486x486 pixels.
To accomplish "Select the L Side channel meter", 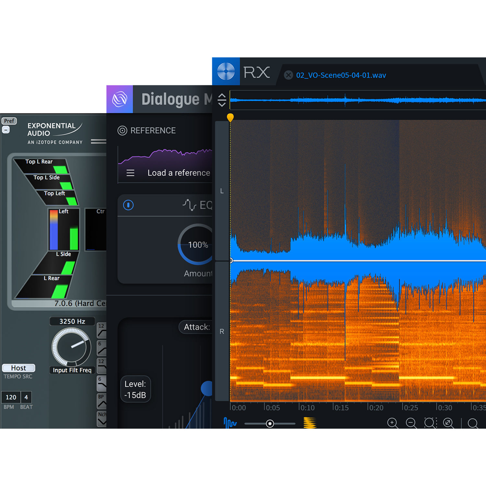I will (55, 263).
